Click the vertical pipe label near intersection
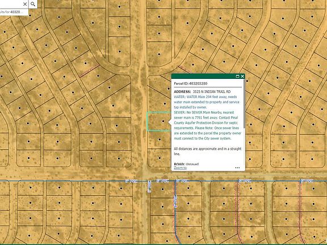The height and width of the screenshot is (245, 327). click(149, 187)
